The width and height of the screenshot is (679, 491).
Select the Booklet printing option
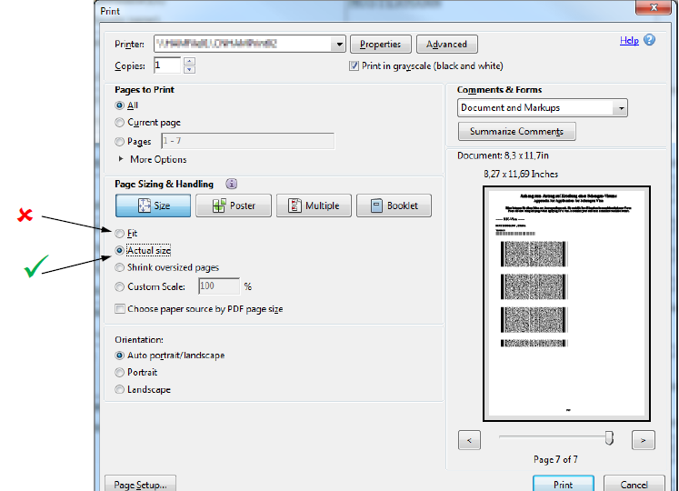393,205
